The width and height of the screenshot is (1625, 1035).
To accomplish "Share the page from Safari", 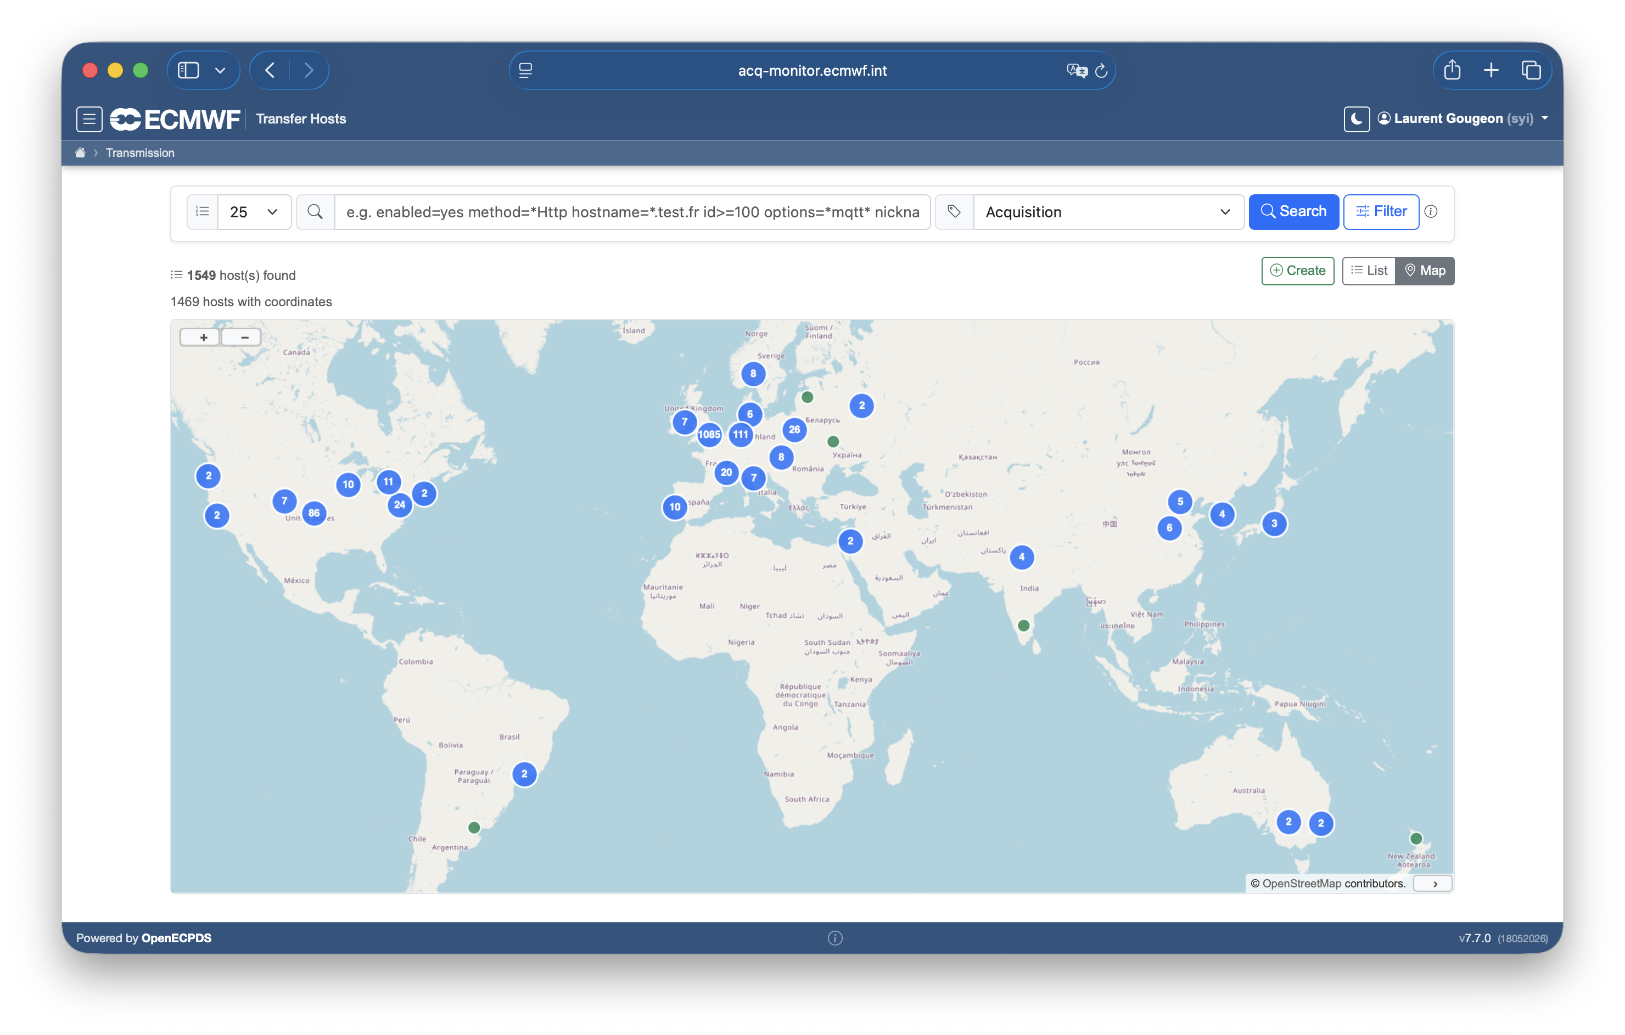I will coord(1452,70).
